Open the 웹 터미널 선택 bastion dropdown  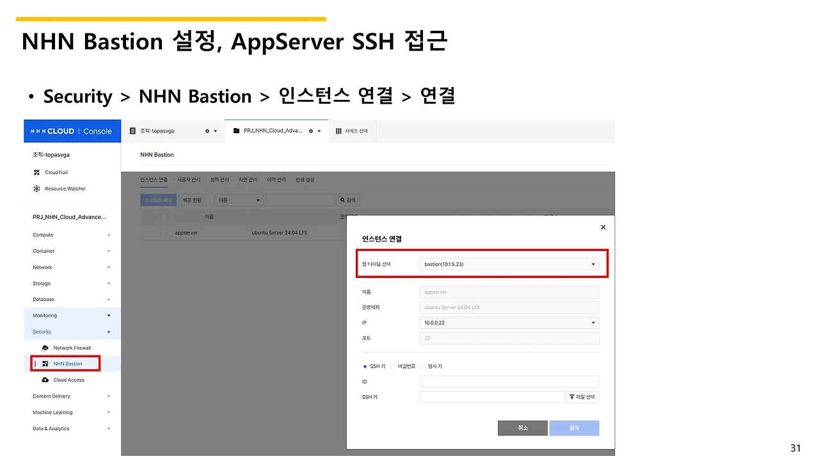tap(509, 264)
